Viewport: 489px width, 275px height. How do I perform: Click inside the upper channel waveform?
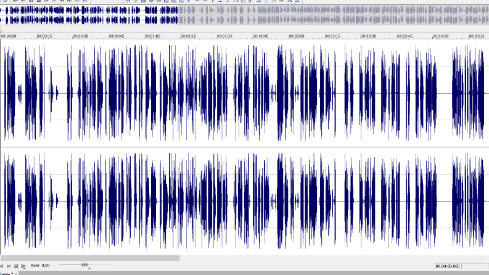[244, 93]
